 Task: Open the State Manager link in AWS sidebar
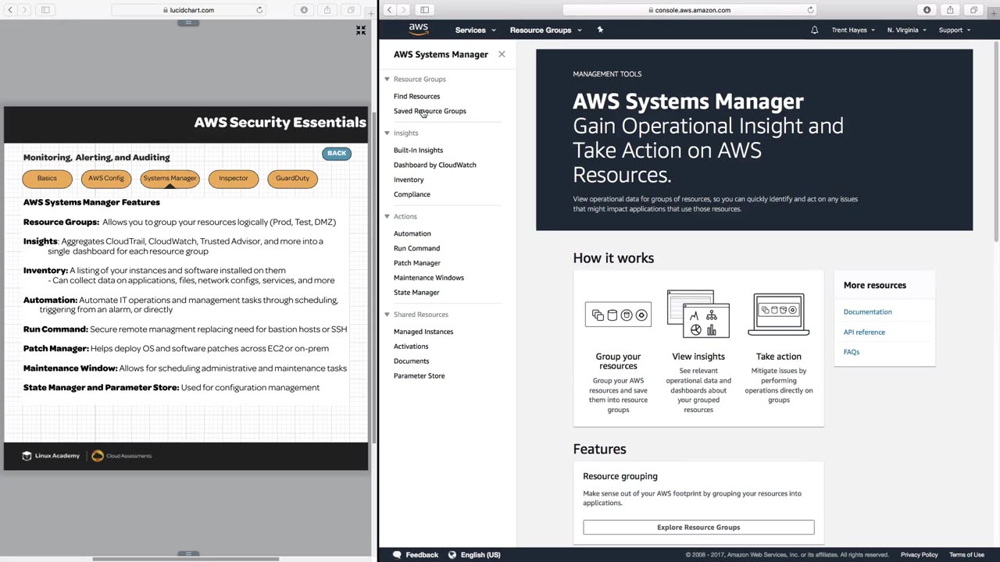[x=416, y=293]
